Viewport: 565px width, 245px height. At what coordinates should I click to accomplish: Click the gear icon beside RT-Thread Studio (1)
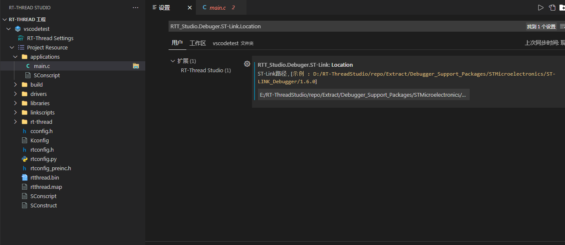point(247,63)
